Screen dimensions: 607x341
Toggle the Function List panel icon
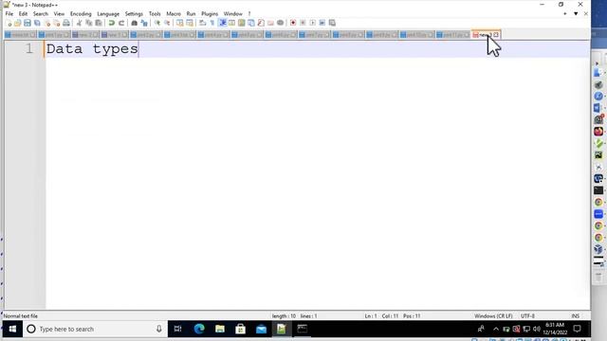pos(261,23)
